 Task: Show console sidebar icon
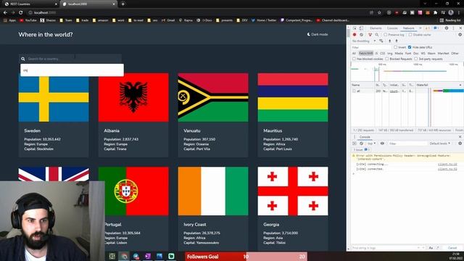tap(355, 144)
